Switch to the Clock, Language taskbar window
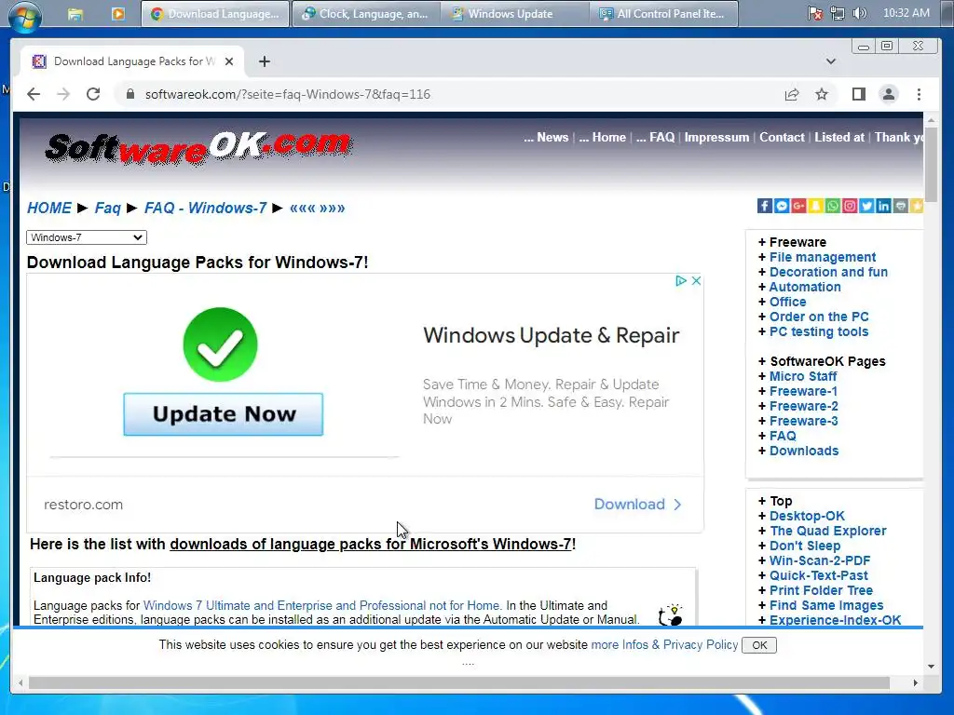954x715 pixels. coord(365,14)
